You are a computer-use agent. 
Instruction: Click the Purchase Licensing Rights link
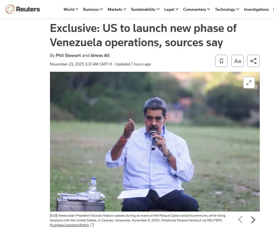pos(69,225)
